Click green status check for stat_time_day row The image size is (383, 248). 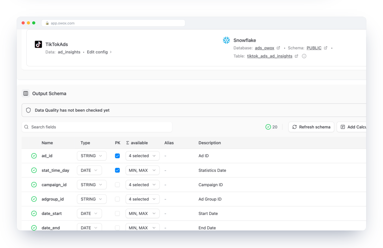tap(34, 170)
